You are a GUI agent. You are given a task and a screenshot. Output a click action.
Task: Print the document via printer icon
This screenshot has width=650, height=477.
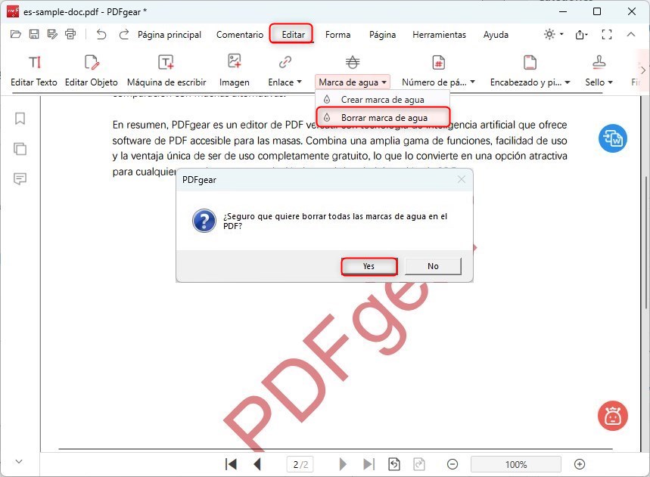70,34
